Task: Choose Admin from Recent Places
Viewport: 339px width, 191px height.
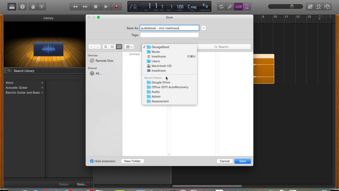Action: (x=169, y=97)
